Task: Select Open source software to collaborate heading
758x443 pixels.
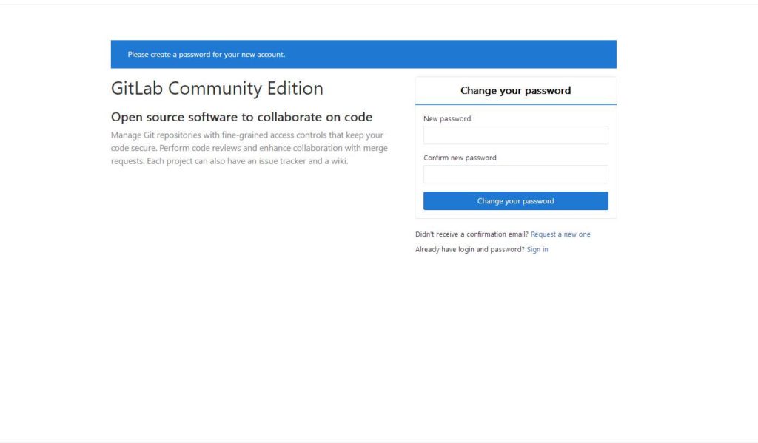Action: [x=242, y=117]
